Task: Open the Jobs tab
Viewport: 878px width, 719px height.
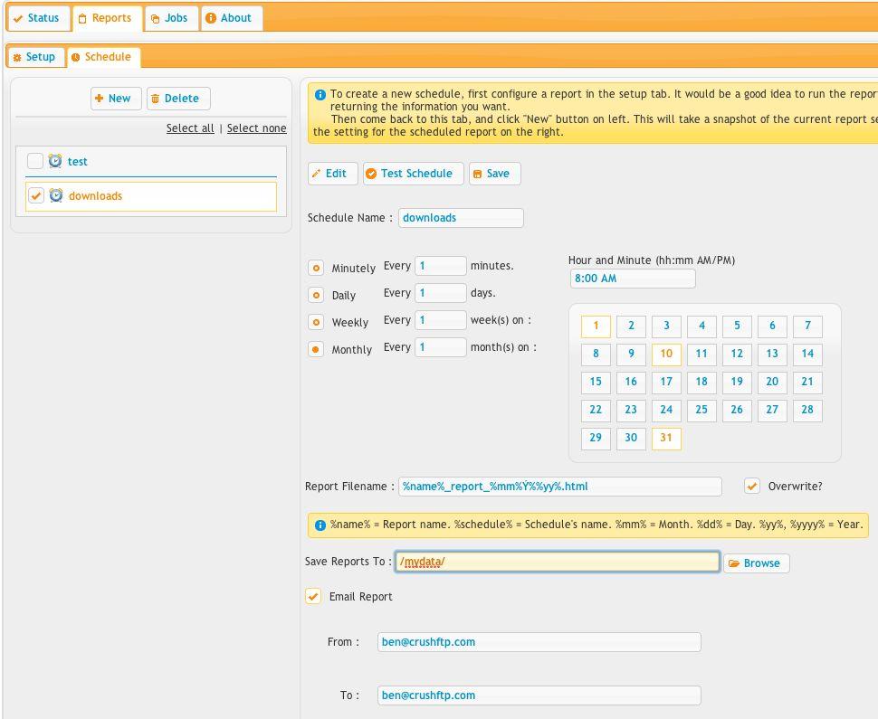Action: click(x=171, y=18)
